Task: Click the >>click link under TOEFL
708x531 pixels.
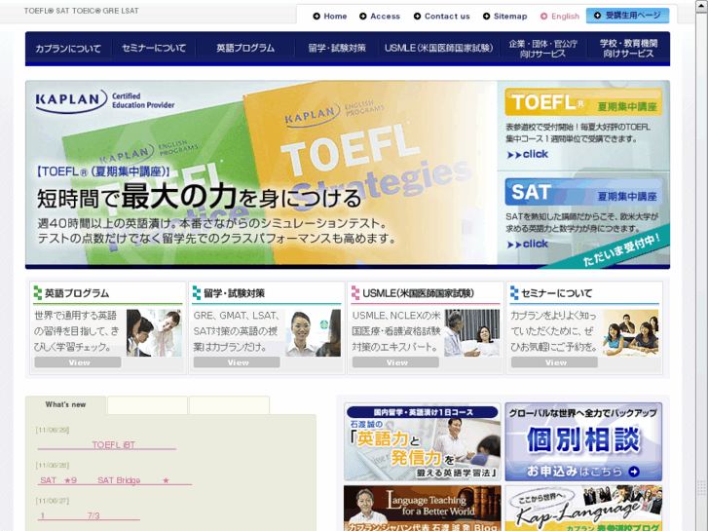Action: click(x=528, y=155)
